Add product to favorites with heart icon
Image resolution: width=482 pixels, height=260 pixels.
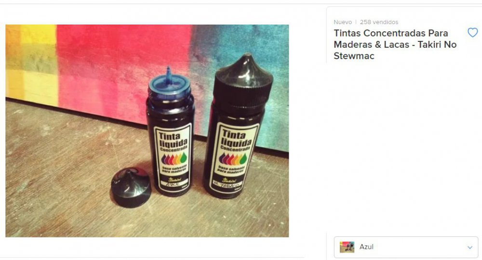point(472,33)
